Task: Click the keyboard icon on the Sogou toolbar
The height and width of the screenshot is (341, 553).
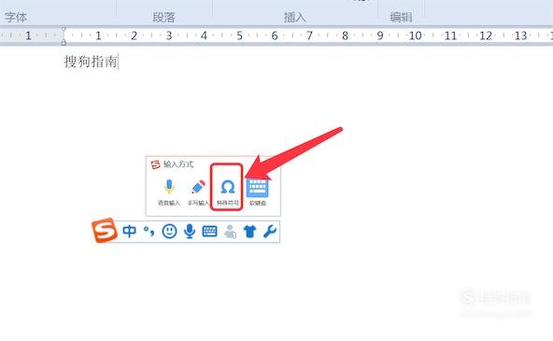Action: (209, 232)
